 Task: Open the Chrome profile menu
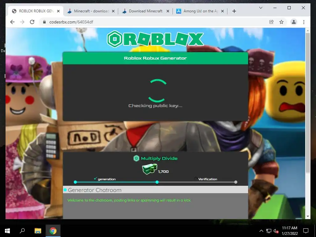pyautogui.click(x=294, y=22)
